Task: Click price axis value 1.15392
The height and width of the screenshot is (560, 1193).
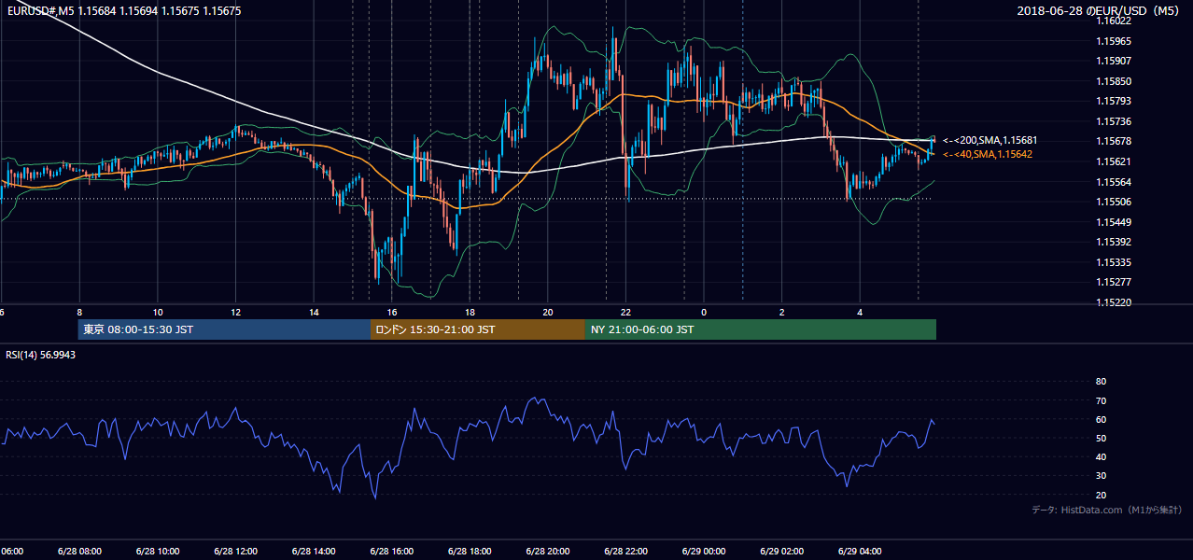Action: coord(1115,242)
